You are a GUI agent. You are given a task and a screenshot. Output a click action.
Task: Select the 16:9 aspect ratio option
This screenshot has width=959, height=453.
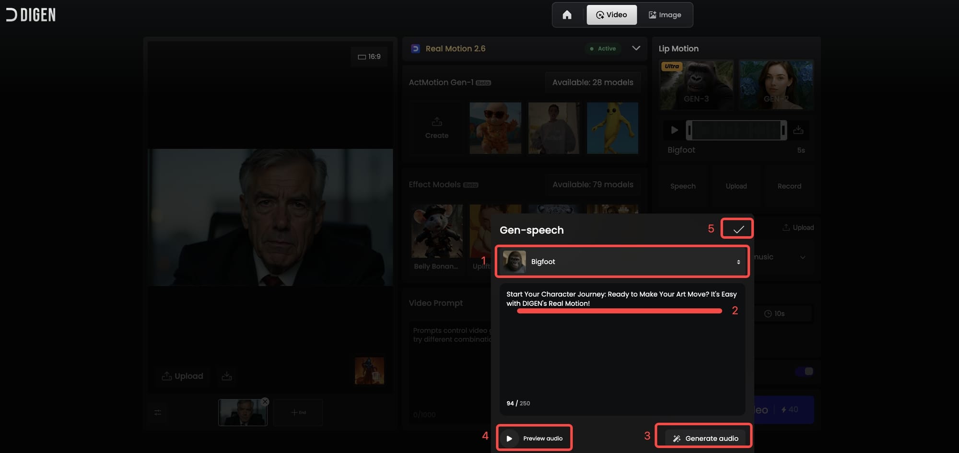coord(369,57)
